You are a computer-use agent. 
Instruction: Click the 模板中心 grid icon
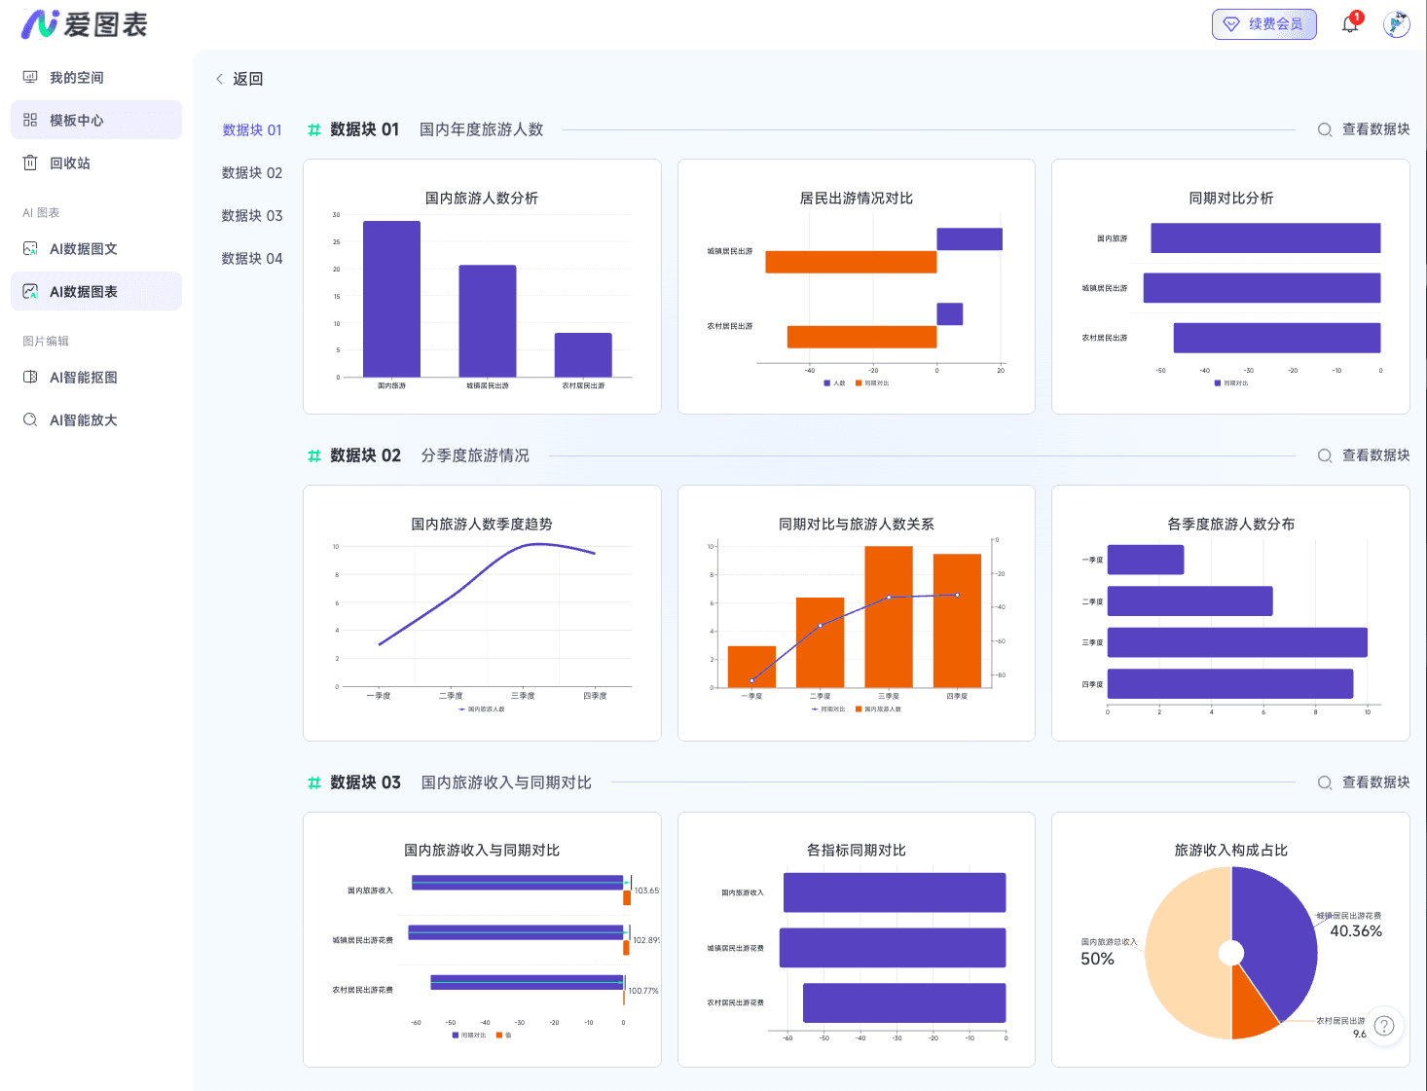30,120
